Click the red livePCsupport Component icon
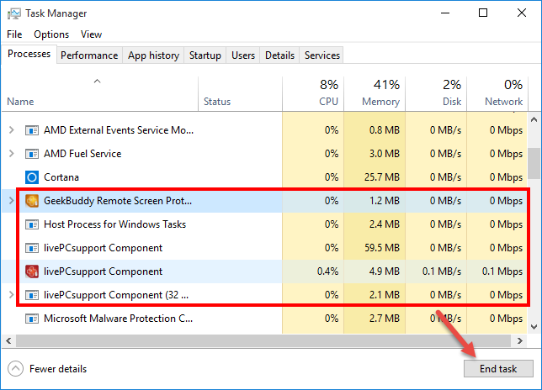The width and height of the screenshot is (542, 390). point(32,271)
